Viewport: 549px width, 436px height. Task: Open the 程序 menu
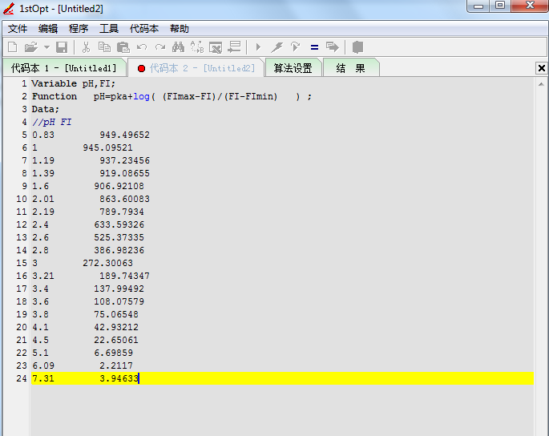point(79,29)
